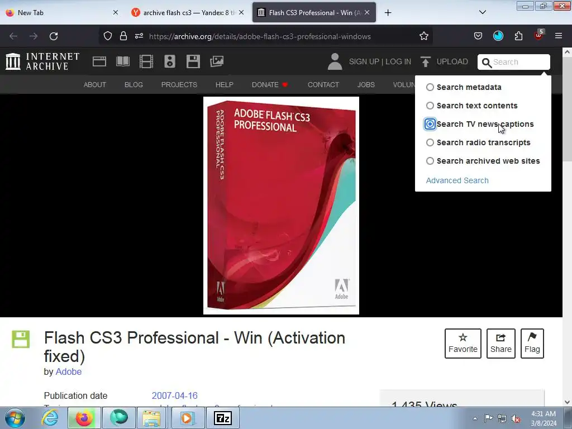Open the Extensions puzzle-piece icon
The image size is (572, 429).
click(x=518, y=36)
